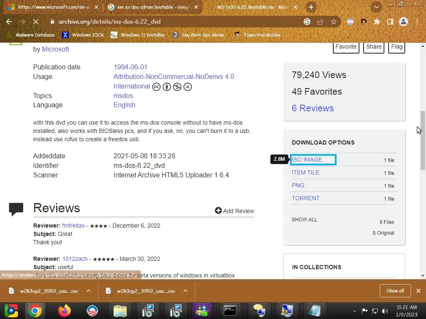Download the ISO IMAGE file
The width and height of the screenshot is (426, 319).
coord(307,160)
